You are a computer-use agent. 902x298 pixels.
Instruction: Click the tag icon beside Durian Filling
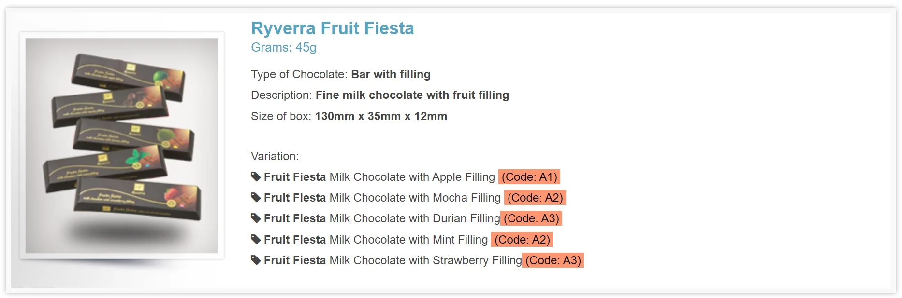coord(256,218)
